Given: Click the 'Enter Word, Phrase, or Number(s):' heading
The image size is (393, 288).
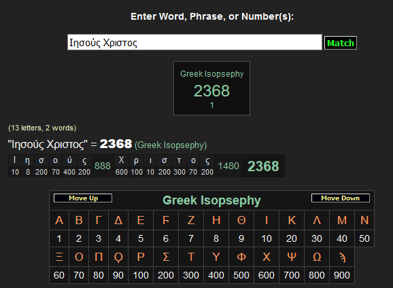Looking at the screenshot, I should [x=212, y=16].
